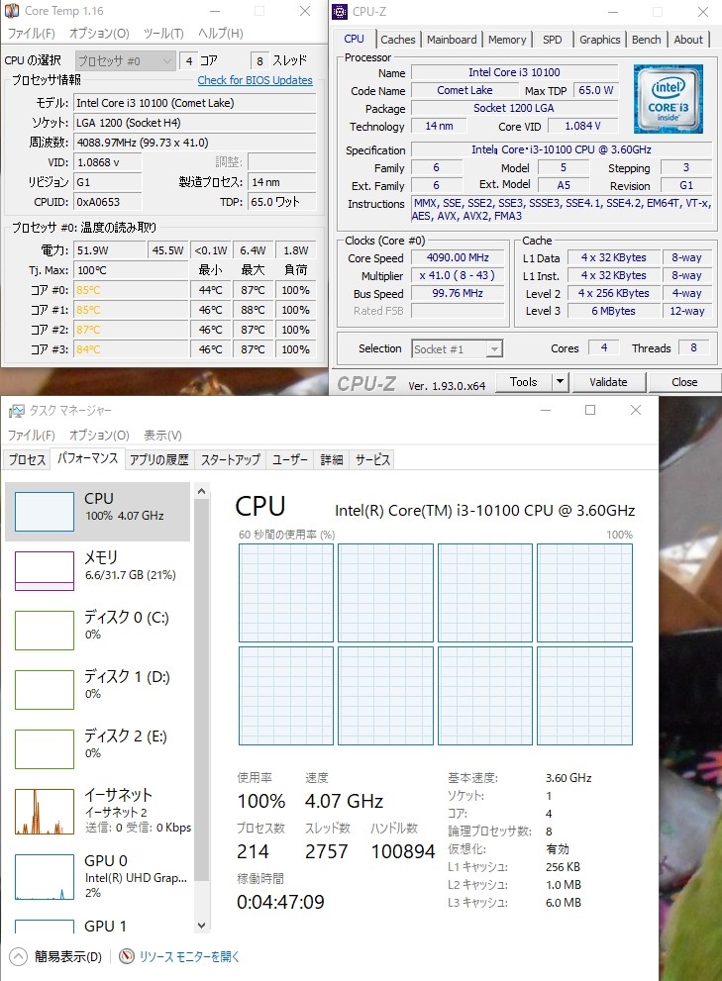The image size is (722, 981).
Task: Switch to CPU-Z SPD tab
Action: click(x=552, y=40)
